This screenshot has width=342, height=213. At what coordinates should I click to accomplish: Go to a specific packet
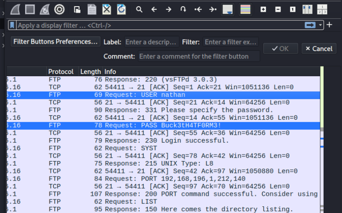(183, 9)
